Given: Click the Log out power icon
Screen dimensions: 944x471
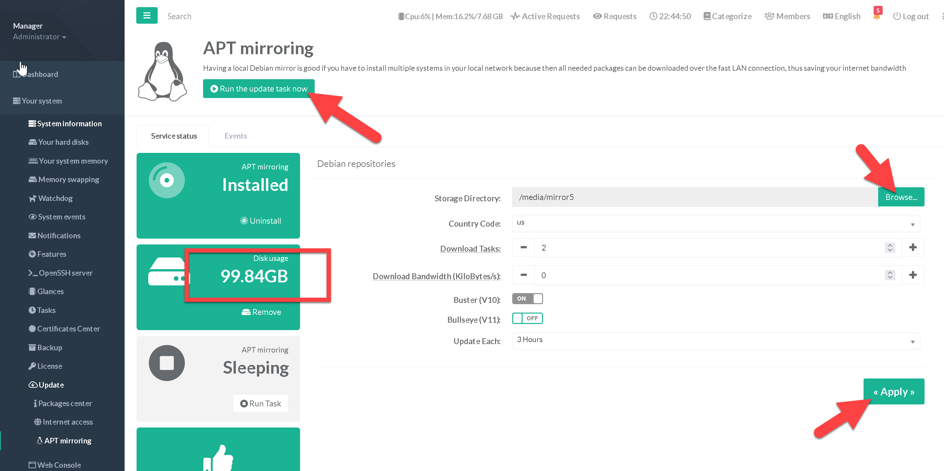Looking at the screenshot, I should (896, 16).
